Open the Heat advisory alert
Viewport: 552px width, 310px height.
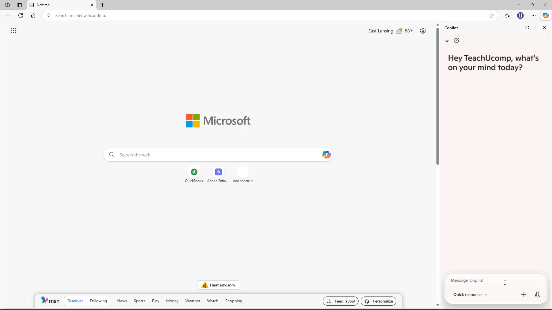tap(218, 285)
